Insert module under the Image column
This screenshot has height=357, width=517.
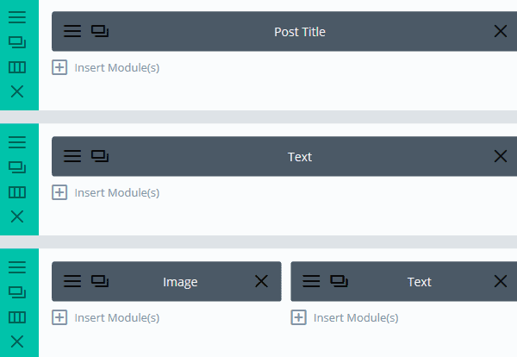tap(105, 317)
